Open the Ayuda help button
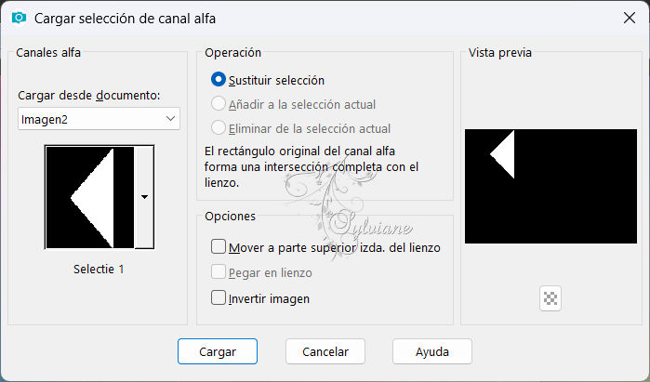This screenshot has height=382, width=650. pos(432,351)
